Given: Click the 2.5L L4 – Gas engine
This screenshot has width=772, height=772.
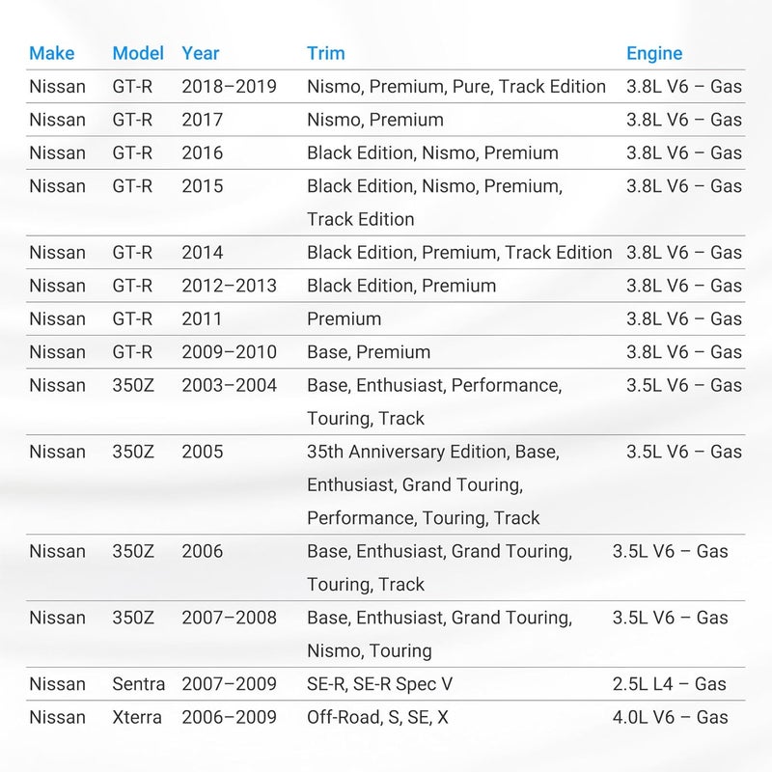Looking at the screenshot, I should click(670, 684).
